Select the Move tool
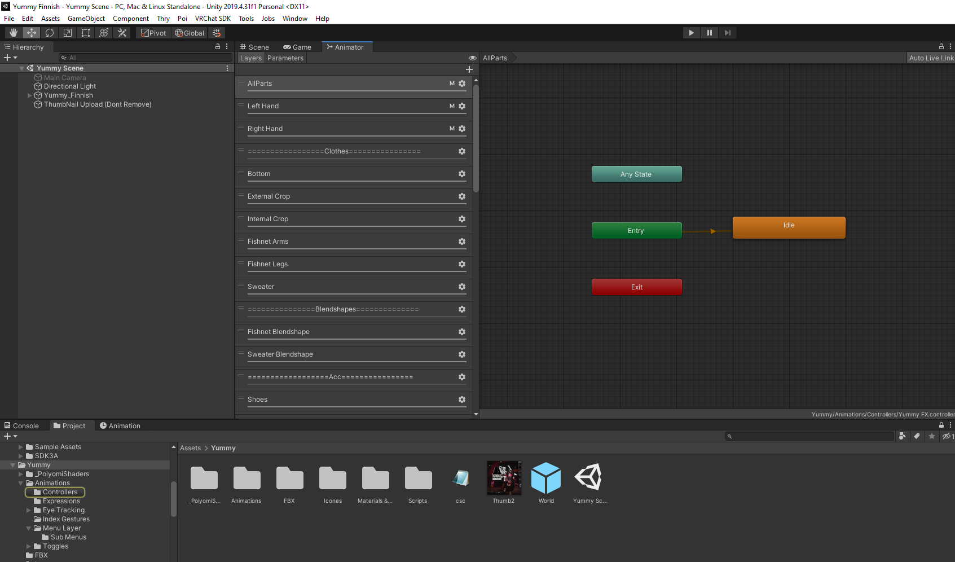The width and height of the screenshot is (955, 562). click(x=31, y=33)
